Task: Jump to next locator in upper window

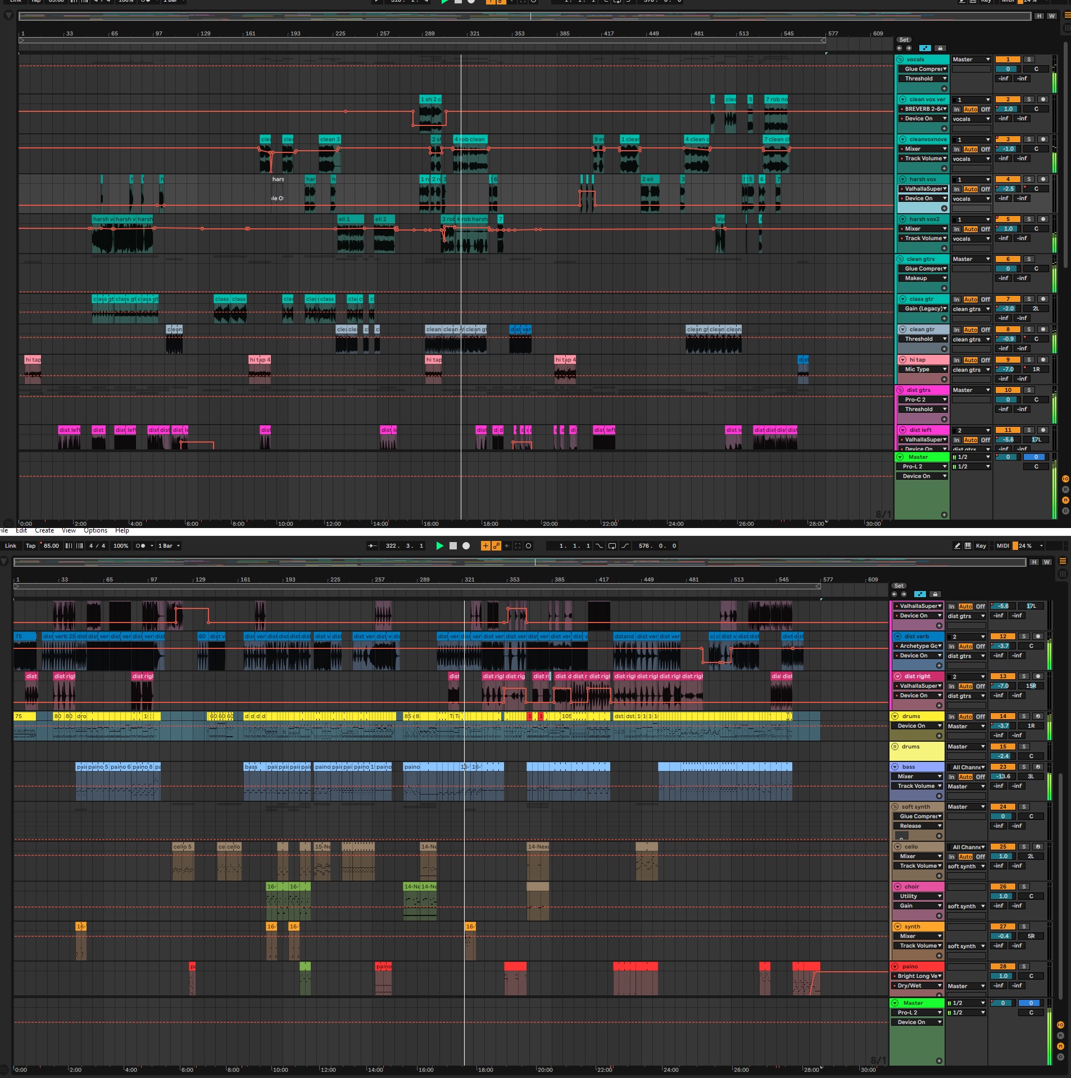Action: pyautogui.click(x=909, y=48)
